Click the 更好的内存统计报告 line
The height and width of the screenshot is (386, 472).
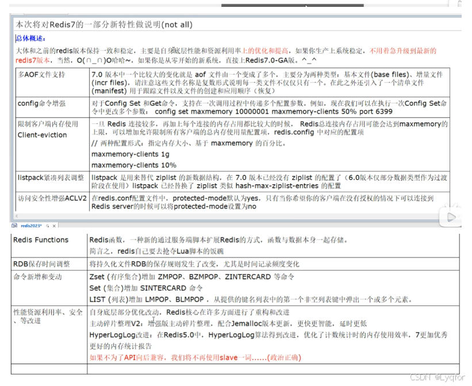click(120, 346)
